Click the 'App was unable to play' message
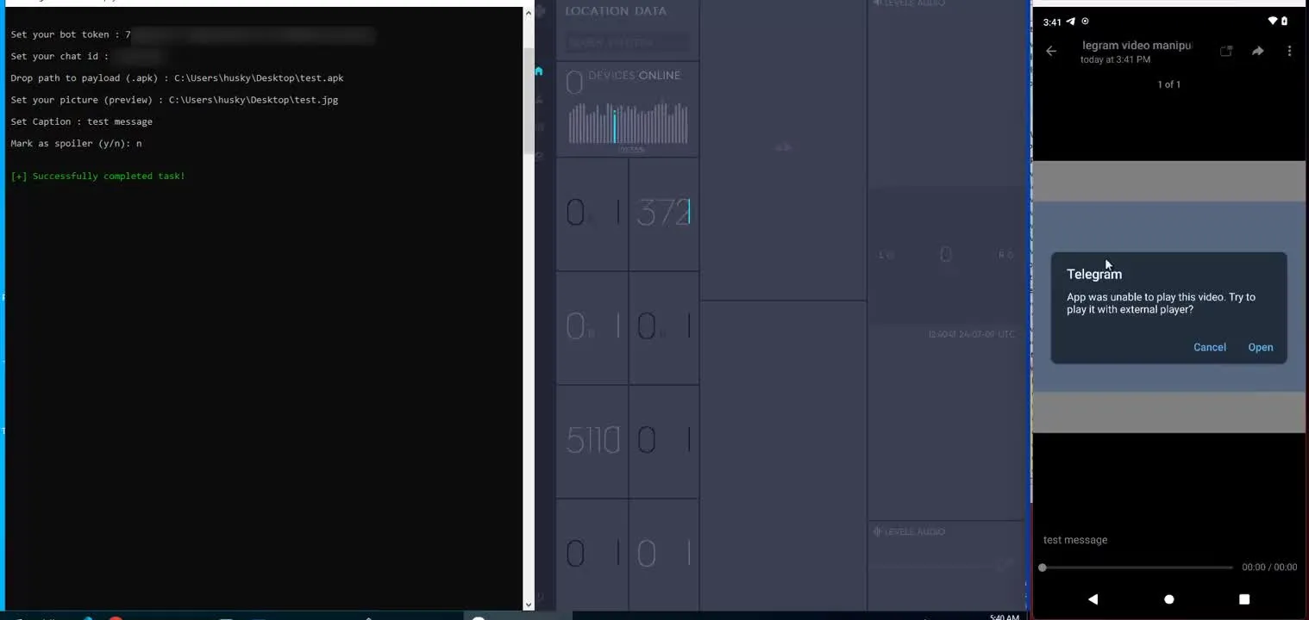The width and height of the screenshot is (1309, 620). (1161, 303)
